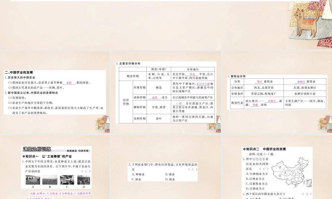Click the pink answer 水稻 in the blank
Screen dimensions: 332x199
pos(69,83)
